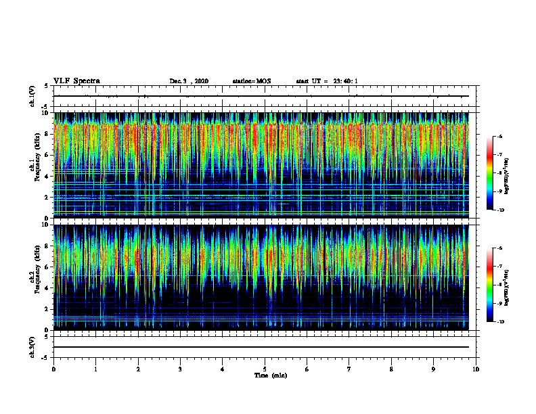
Task: Click the ch.1 "Frequency (kHz)" axis label
Action: (38, 158)
